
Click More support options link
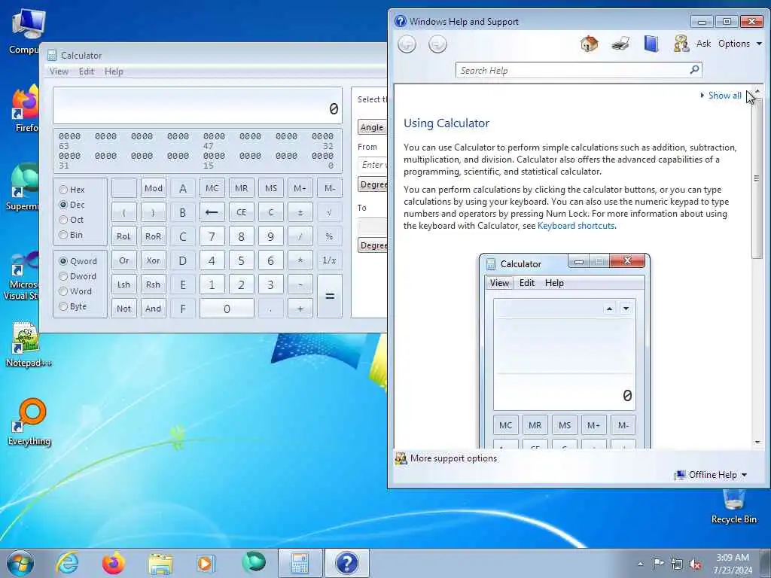tap(453, 458)
